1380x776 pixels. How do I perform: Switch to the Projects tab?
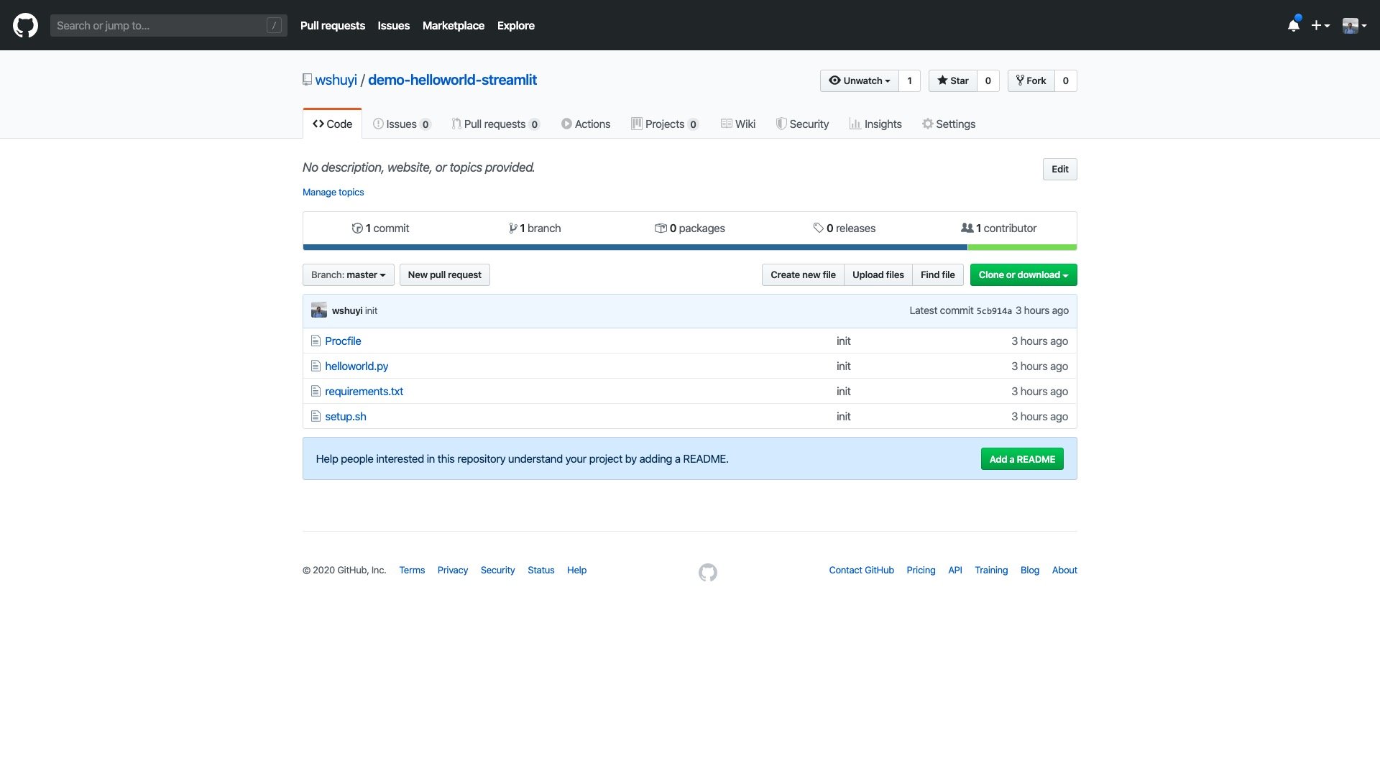click(665, 124)
